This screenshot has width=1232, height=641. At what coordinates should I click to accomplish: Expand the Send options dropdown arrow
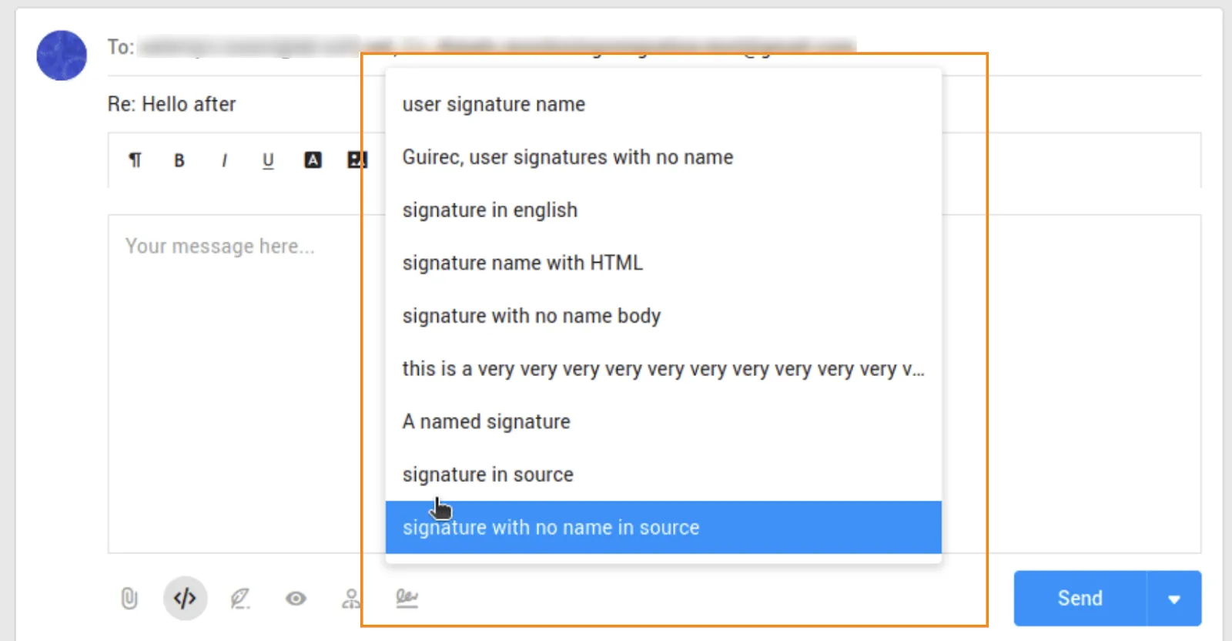tap(1173, 599)
